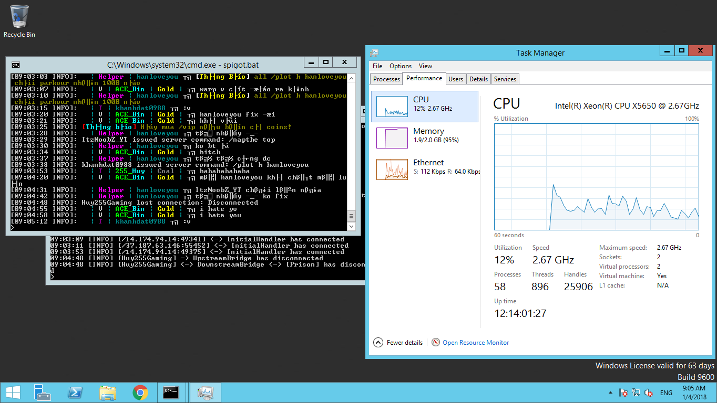Click the Task Manager taskbar icon

tap(205, 393)
